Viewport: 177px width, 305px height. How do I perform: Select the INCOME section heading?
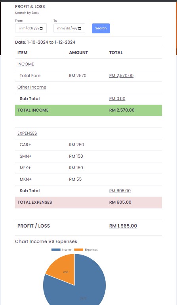[26, 64]
